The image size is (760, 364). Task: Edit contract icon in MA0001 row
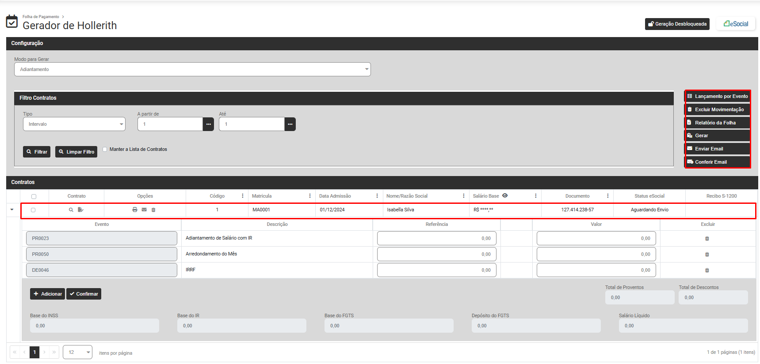click(80, 210)
